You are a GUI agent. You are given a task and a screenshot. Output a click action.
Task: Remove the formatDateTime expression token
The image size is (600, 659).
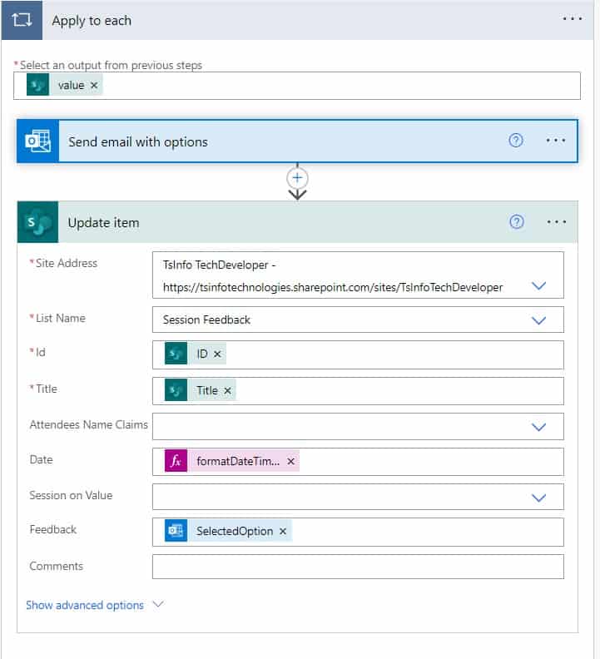point(291,462)
